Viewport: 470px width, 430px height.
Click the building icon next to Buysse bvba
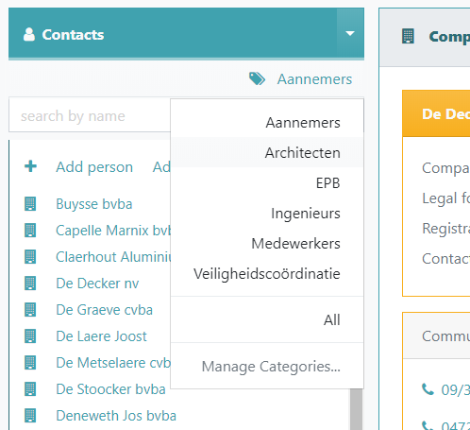click(30, 204)
